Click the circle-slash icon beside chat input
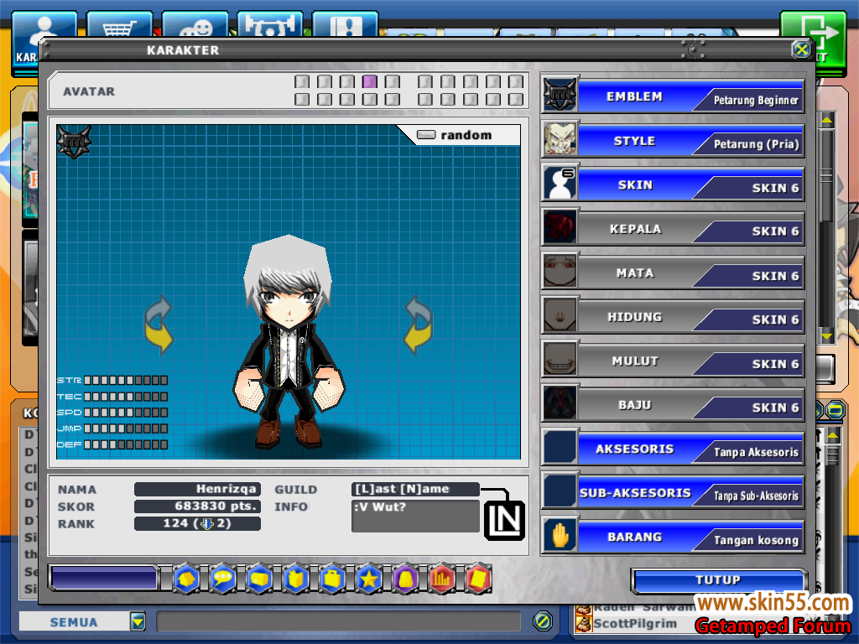The height and width of the screenshot is (644, 859). click(x=543, y=621)
